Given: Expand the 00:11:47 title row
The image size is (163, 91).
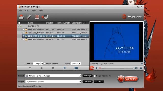Looking at the screenshot, I should [21, 39].
